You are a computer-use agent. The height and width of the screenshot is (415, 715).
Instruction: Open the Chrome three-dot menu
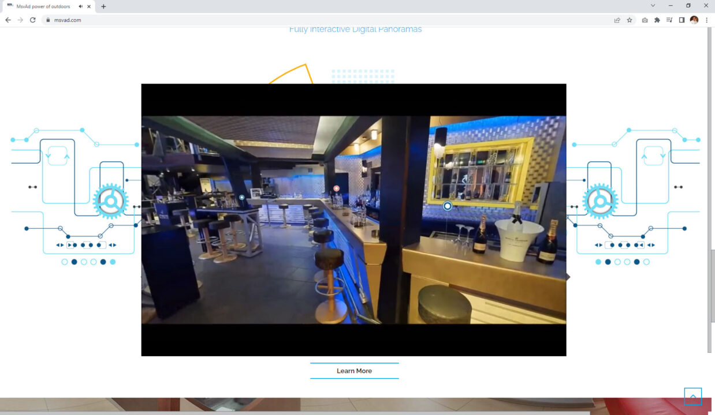point(706,20)
